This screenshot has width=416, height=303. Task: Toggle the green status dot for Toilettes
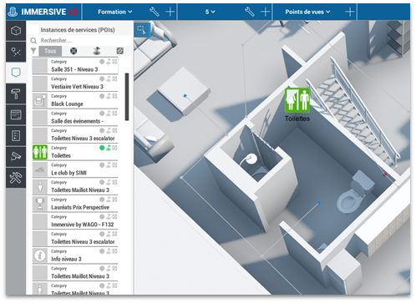102,148
